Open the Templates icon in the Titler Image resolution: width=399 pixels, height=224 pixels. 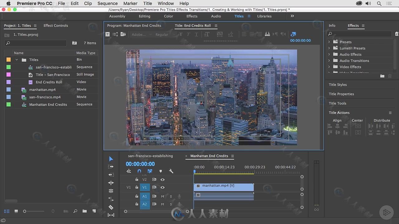tap(123, 34)
